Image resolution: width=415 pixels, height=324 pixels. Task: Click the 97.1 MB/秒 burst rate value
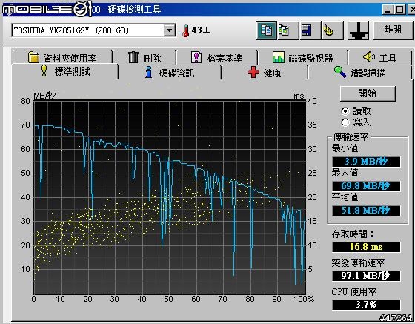tap(366, 276)
